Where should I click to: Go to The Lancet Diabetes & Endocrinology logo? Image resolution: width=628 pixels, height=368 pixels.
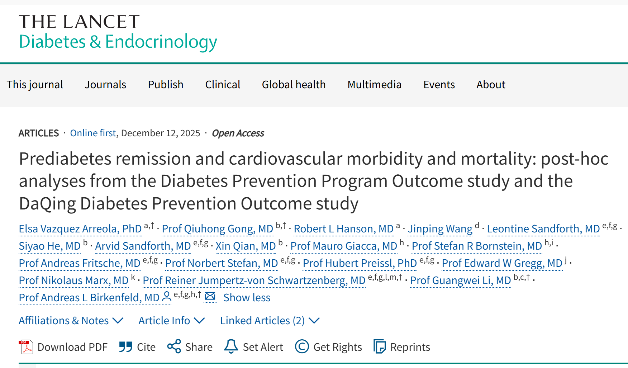[118, 32]
